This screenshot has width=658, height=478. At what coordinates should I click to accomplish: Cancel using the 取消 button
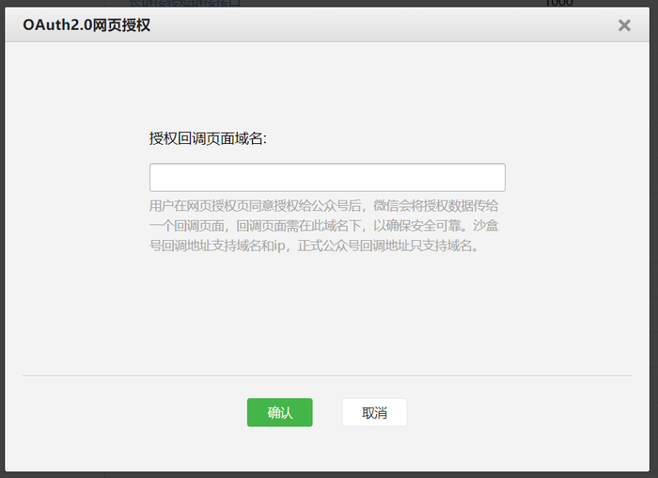coord(374,412)
